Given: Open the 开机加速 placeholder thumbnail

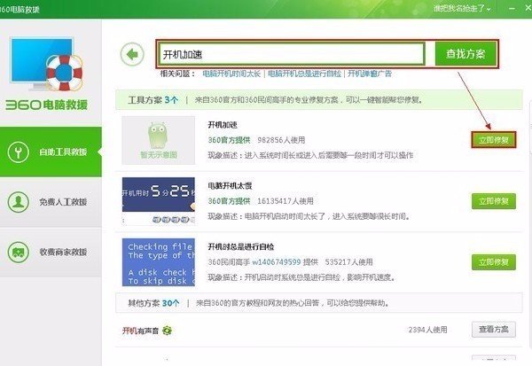Looking at the screenshot, I should (x=159, y=140).
